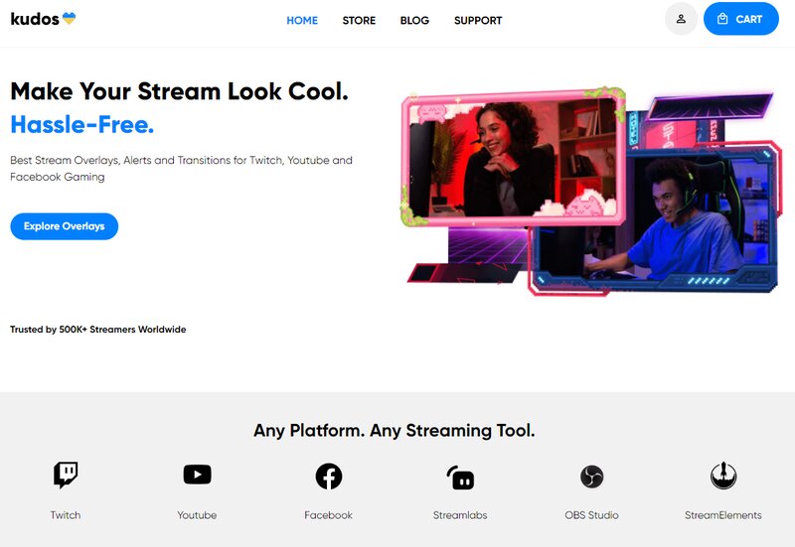
Task: Select the Youtube platform icon
Action: pyautogui.click(x=197, y=475)
